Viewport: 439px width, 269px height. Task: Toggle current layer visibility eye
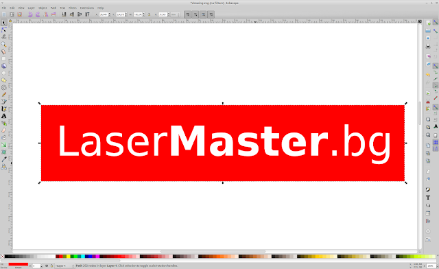[47, 266]
